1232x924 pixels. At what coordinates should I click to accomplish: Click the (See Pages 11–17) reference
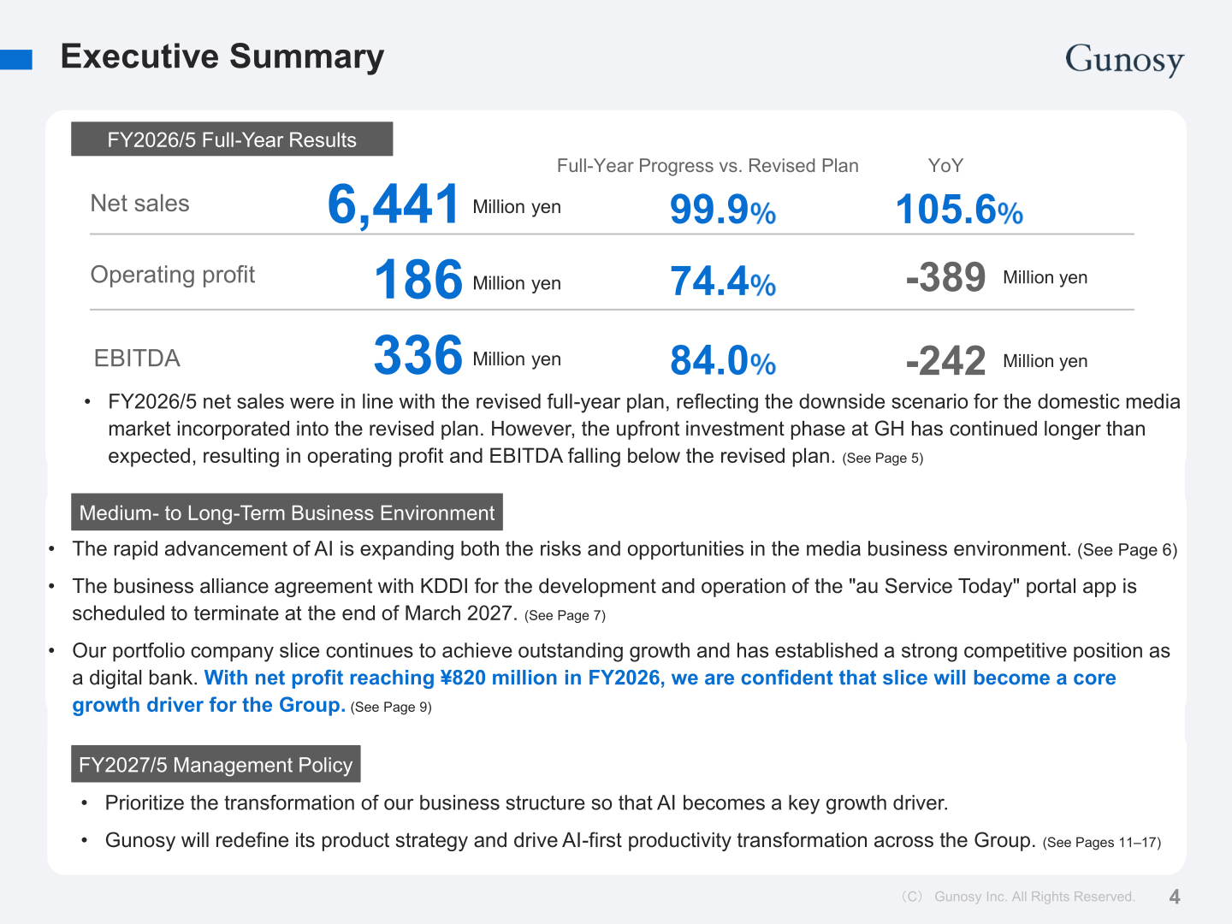(1102, 843)
